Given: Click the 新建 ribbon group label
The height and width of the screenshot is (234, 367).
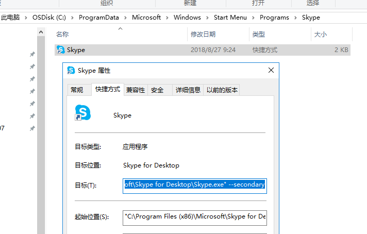Looking at the screenshot, I should point(190,3).
